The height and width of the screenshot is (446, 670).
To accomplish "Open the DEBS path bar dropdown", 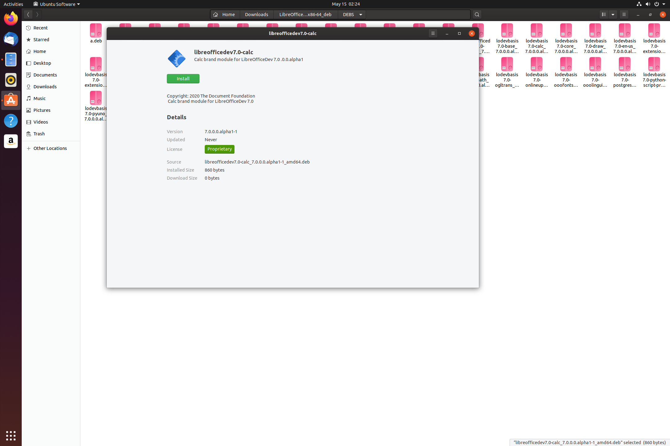I will (360, 14).
